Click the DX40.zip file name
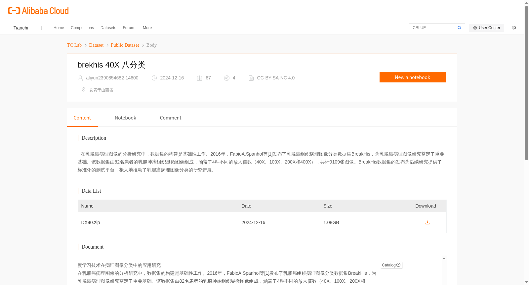The image size is (529, 285). click(x=91, y=222)
